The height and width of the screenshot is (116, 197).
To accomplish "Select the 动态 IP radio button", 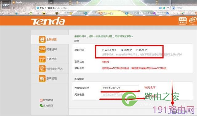I will coord(122,50).
